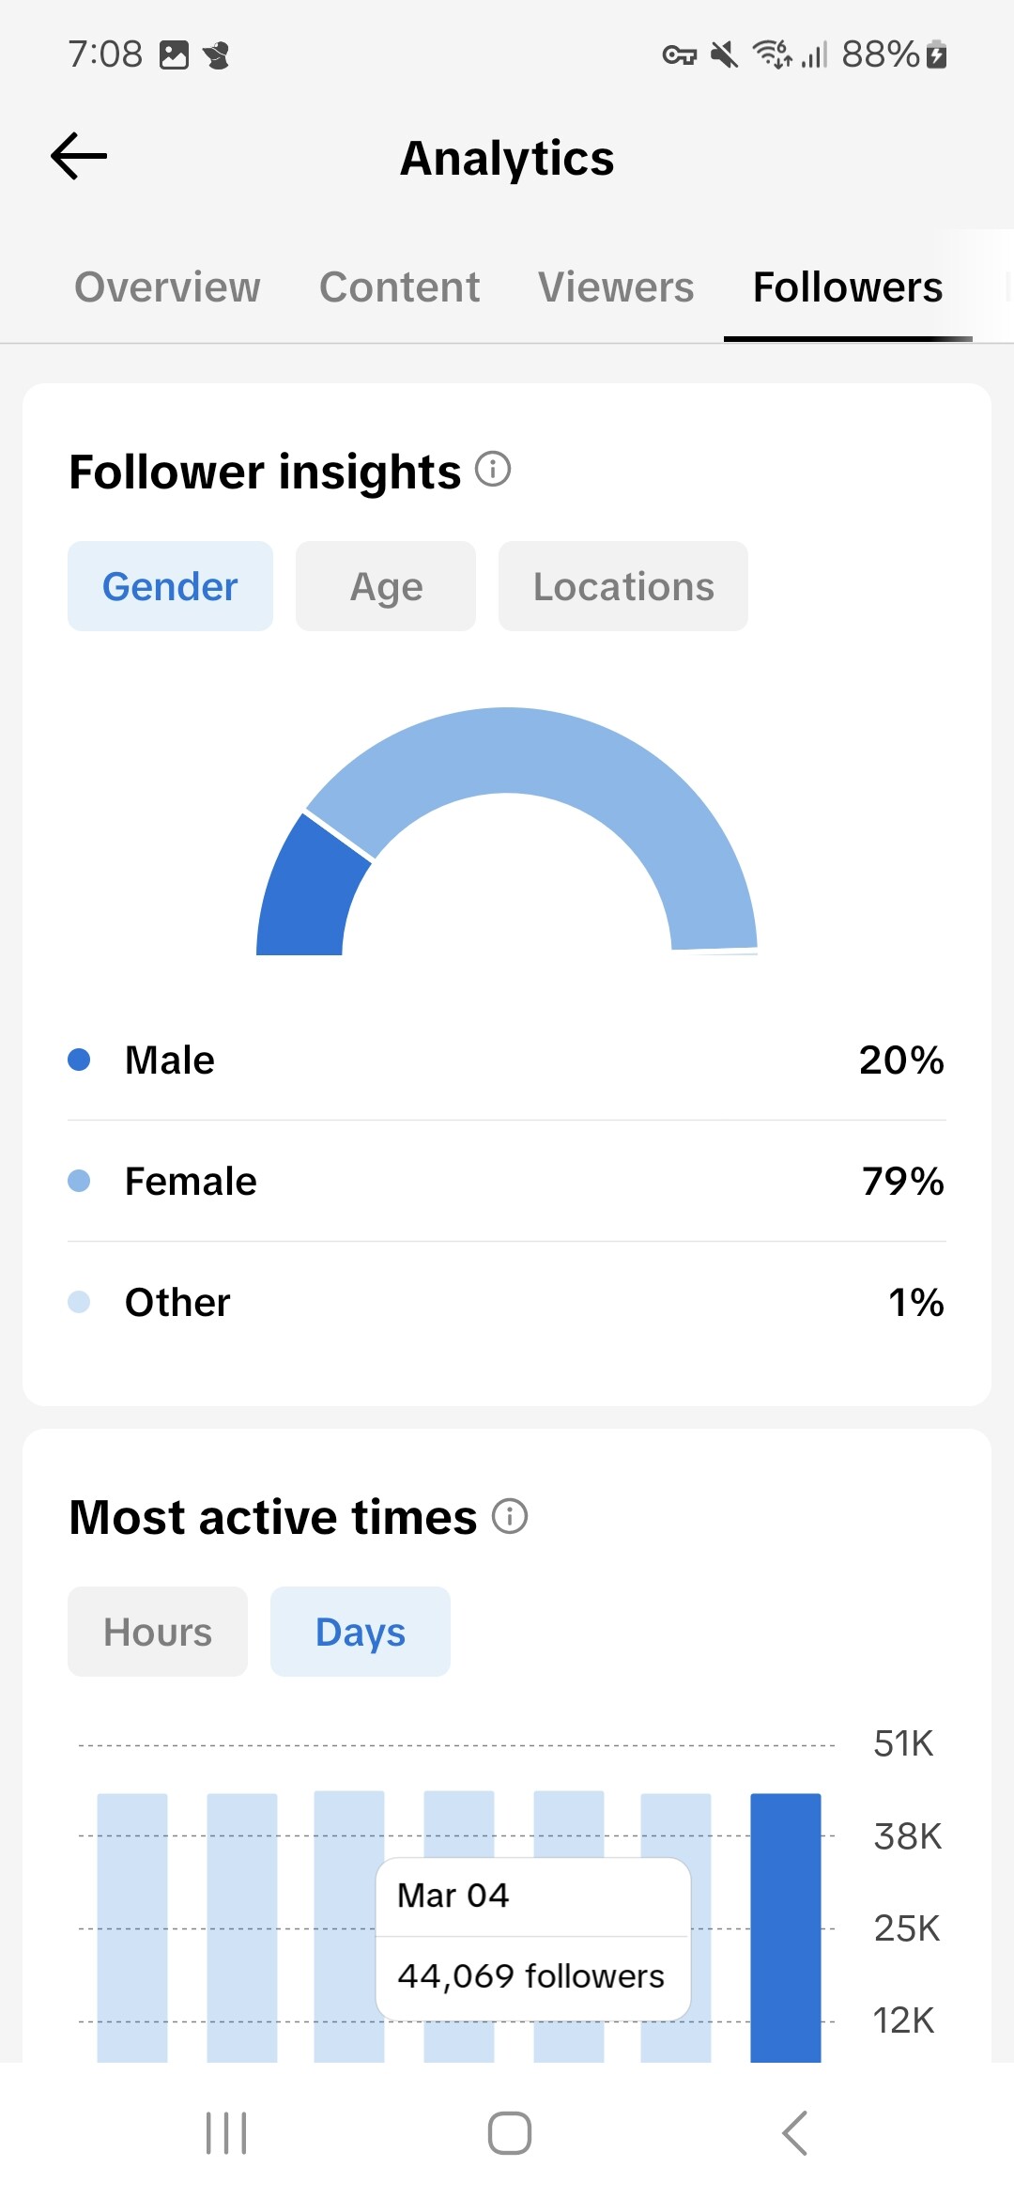Tap Android home button

click(x=510, y=2132)
